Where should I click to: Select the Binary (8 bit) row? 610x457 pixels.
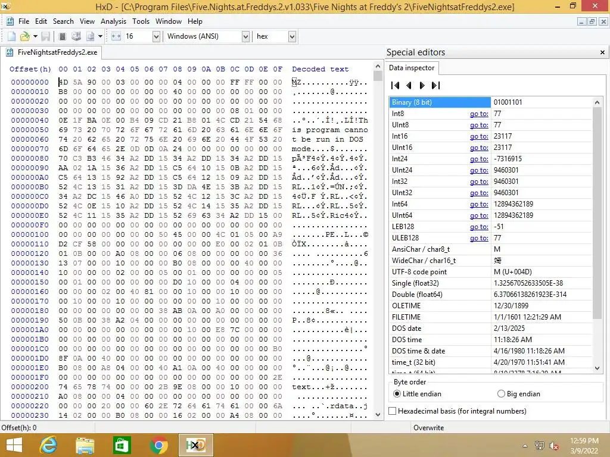491,102
